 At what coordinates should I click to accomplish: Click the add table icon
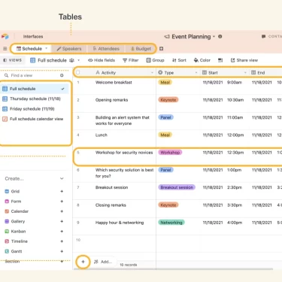(162, 49)
